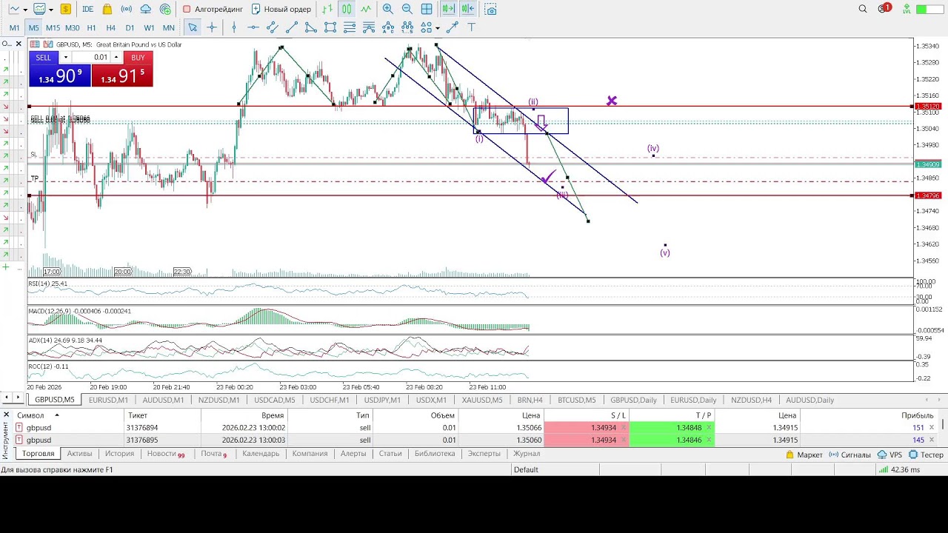The image size is (948, 533).
Task: Switch to the EURUSD,M1 chart tab
Action: pyautogui.click(x=108, y=400)
